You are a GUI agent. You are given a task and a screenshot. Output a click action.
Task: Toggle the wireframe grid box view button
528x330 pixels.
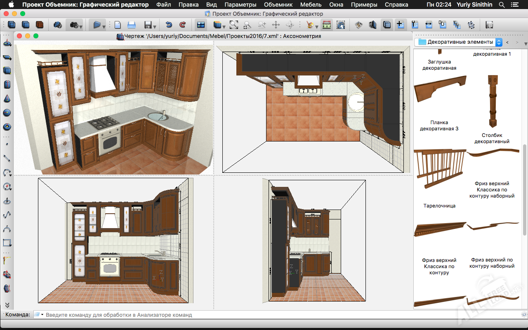pyautogui.click(x=387, y=25)
